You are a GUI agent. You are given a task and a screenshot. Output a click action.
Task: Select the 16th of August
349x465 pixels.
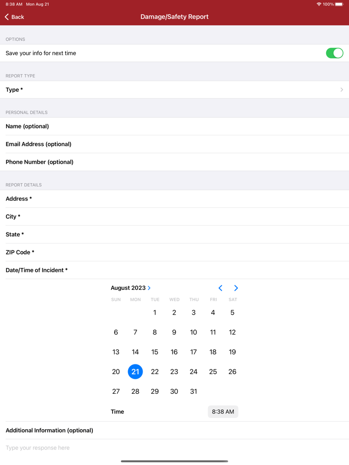[x=174, y=352]
